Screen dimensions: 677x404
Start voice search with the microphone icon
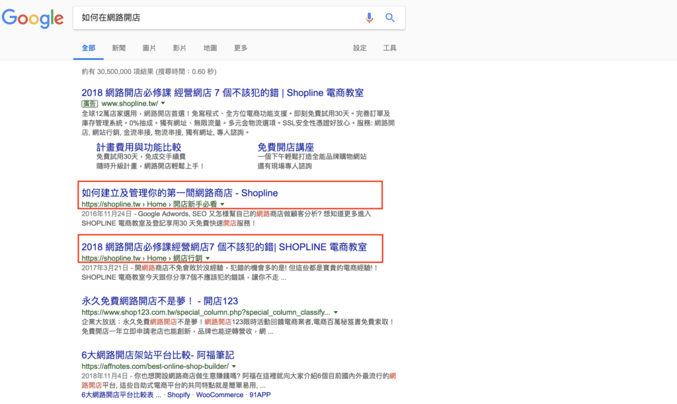click(369, 18)
